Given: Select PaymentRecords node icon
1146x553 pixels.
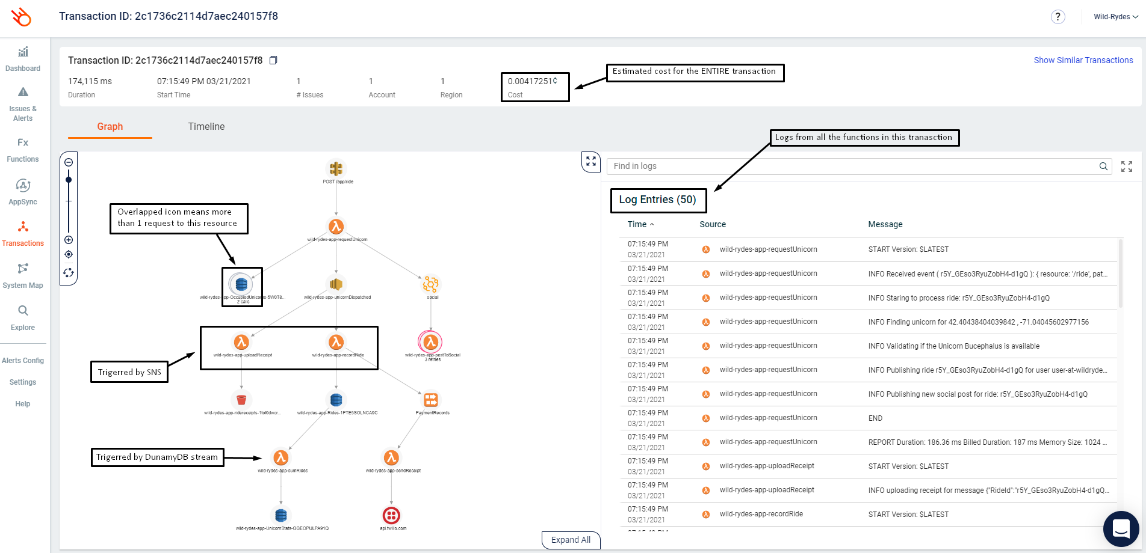Looking at the screenshot, I should pyautogui.click(x=431, y=400).
